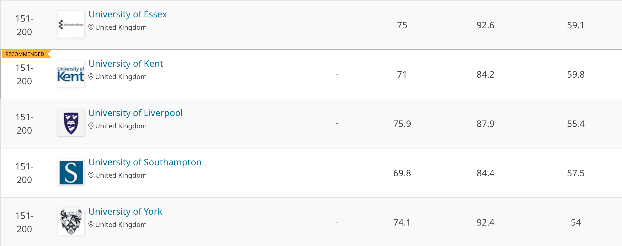Click Kent's score of 59.8
The width and height of the screenshot is (622, 246).
(575, 75)
